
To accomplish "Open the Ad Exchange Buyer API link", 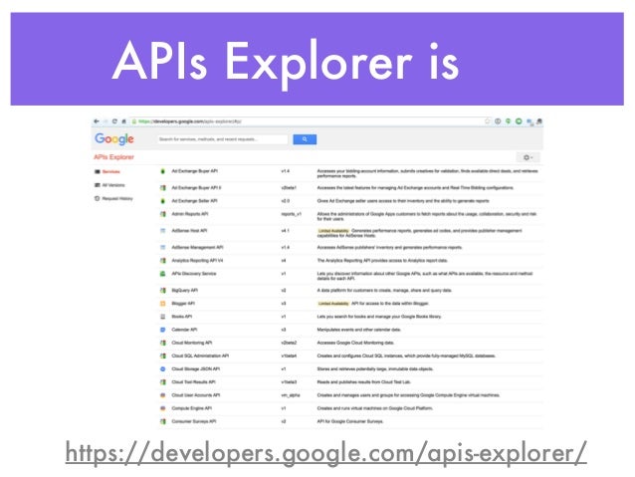I will coord(194,171).
